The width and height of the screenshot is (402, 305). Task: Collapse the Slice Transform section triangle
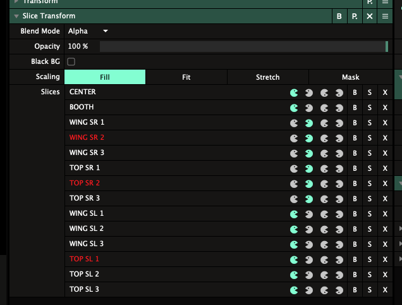(16, 16)
